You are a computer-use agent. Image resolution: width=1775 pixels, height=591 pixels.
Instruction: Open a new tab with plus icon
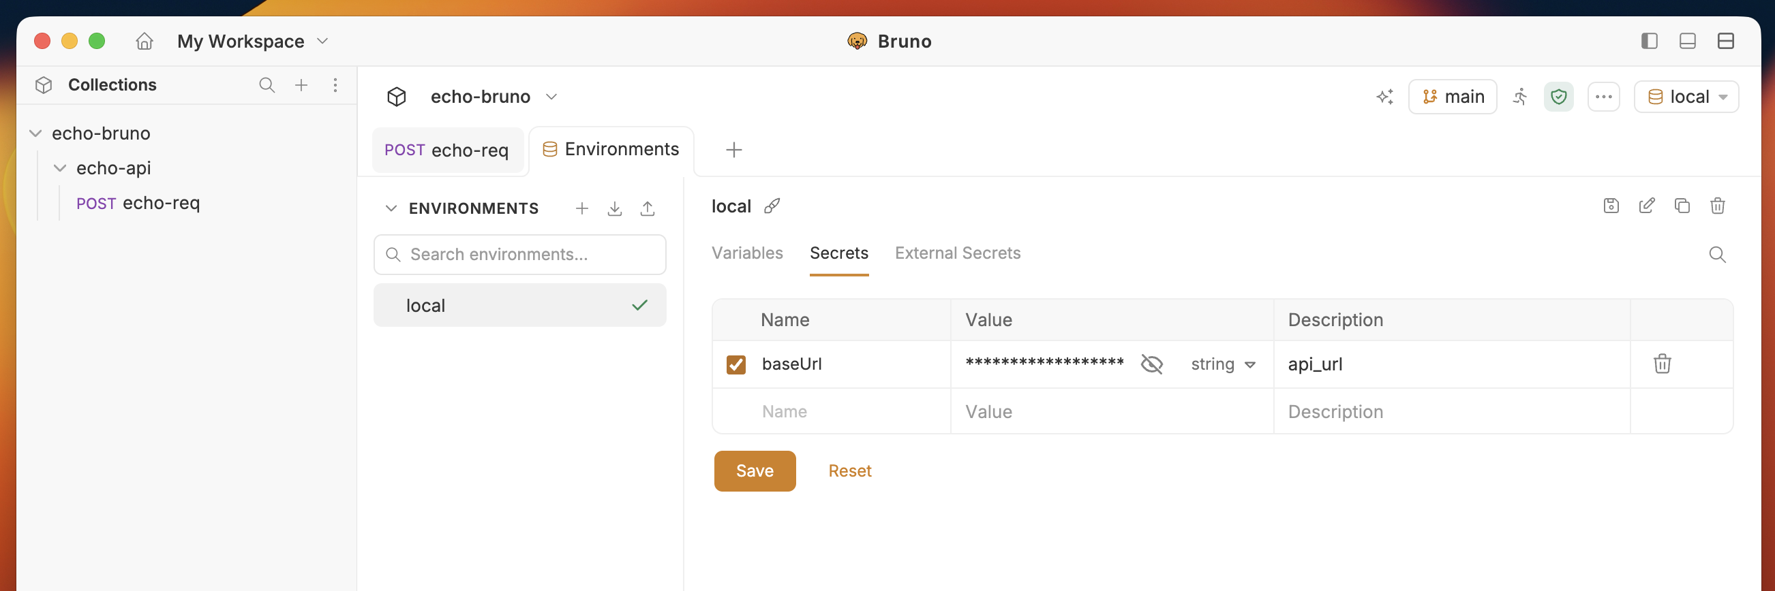(x=734, y=150)
